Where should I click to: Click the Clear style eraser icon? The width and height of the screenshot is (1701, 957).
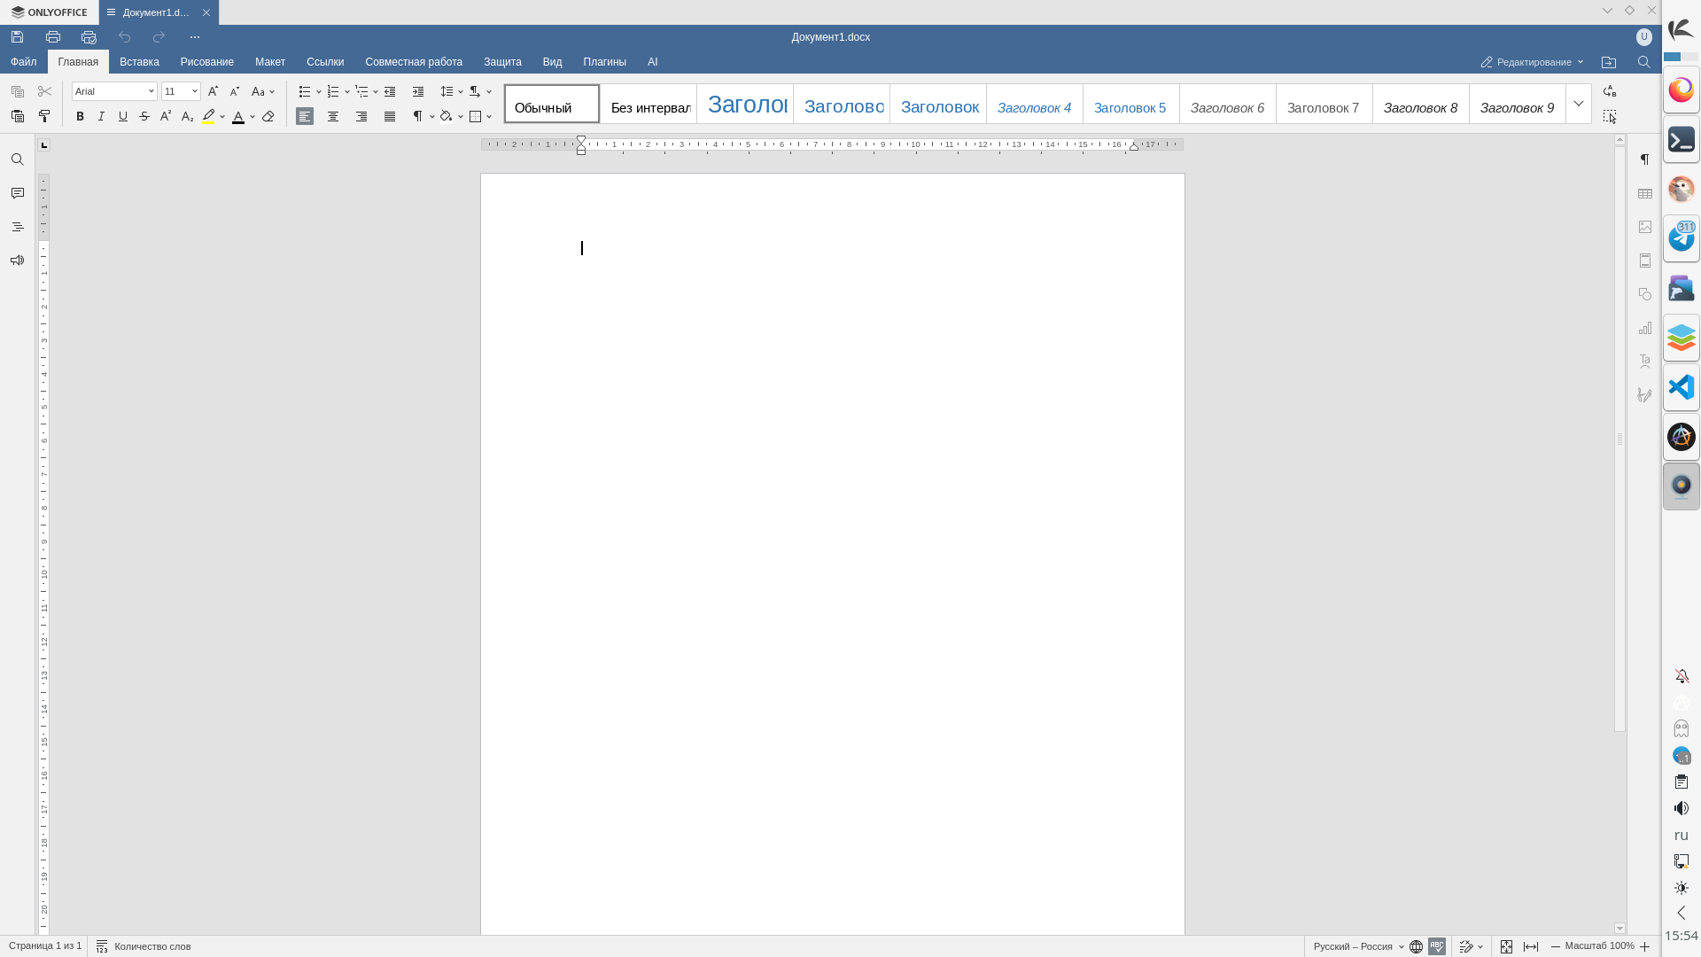(268, 117)
